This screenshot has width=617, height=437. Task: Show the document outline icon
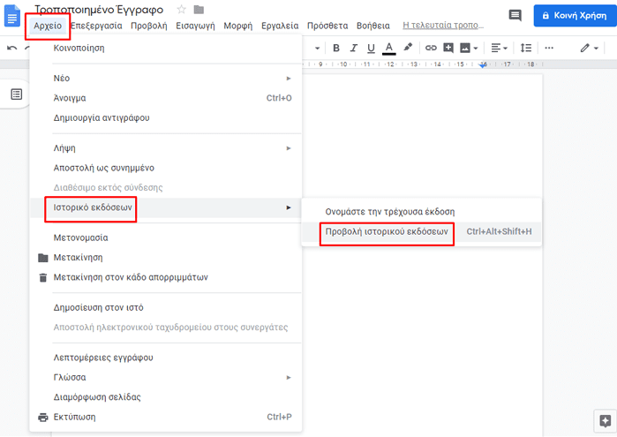pos(16,94)
